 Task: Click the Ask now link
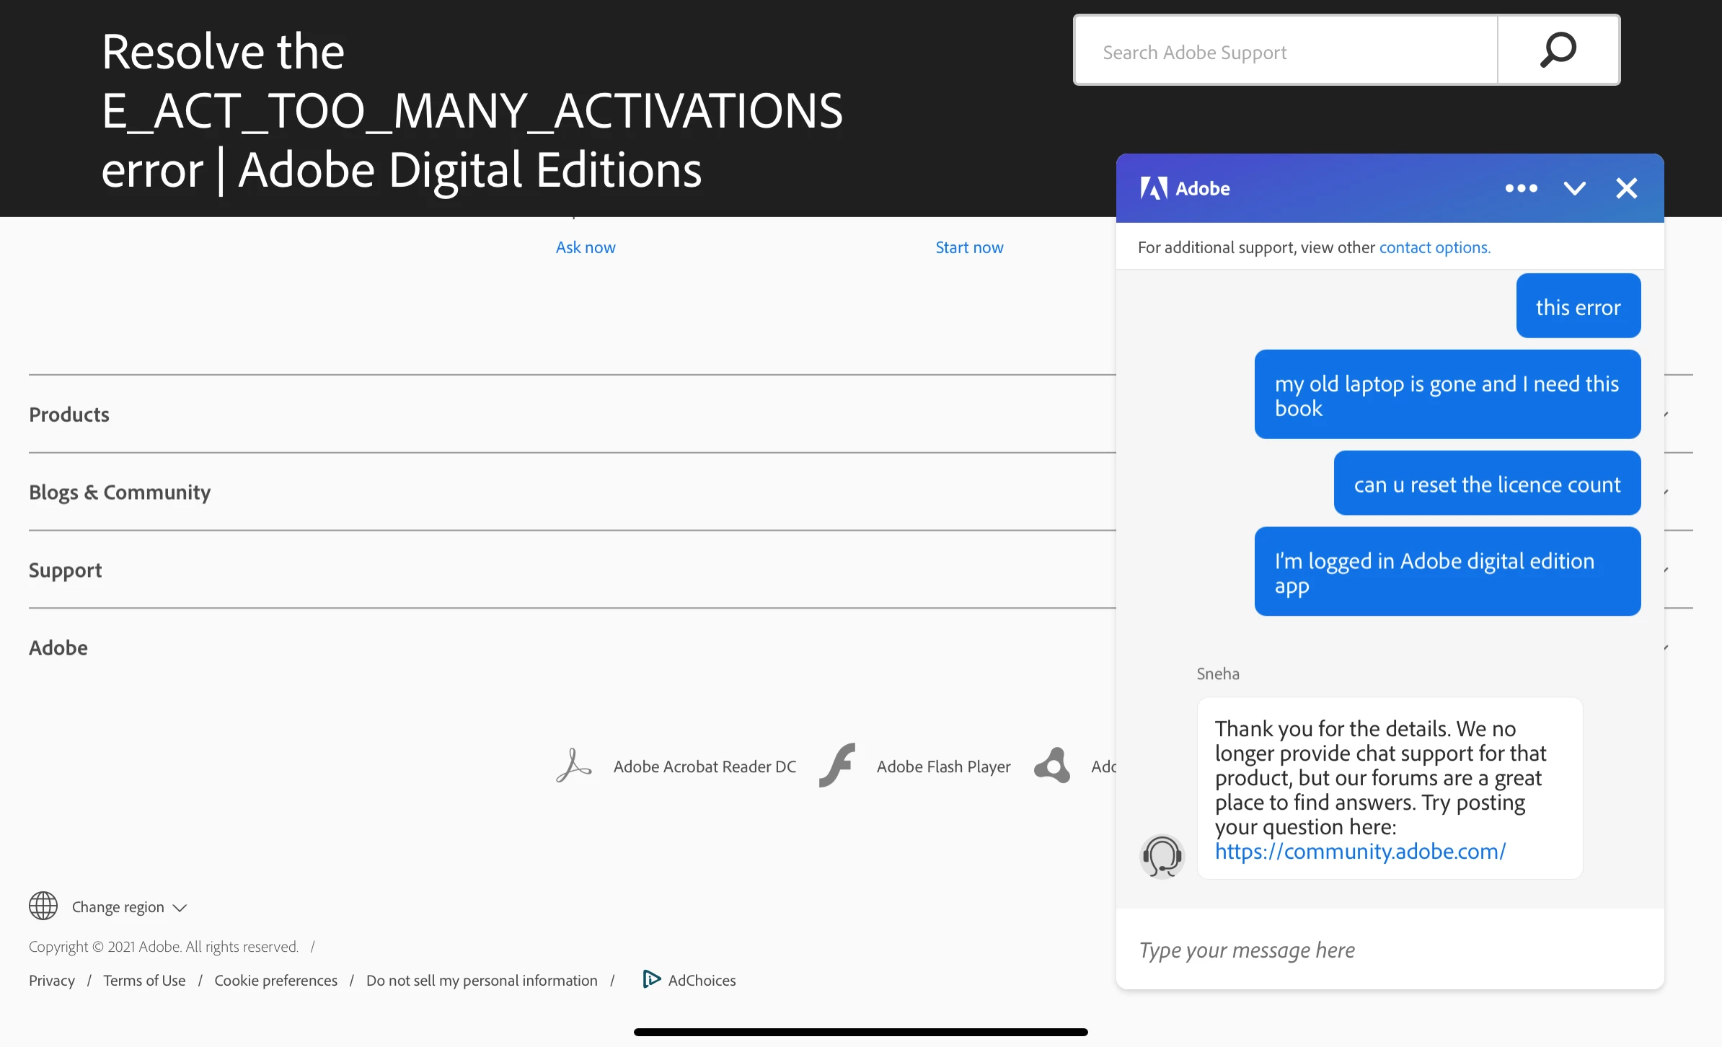585,247
